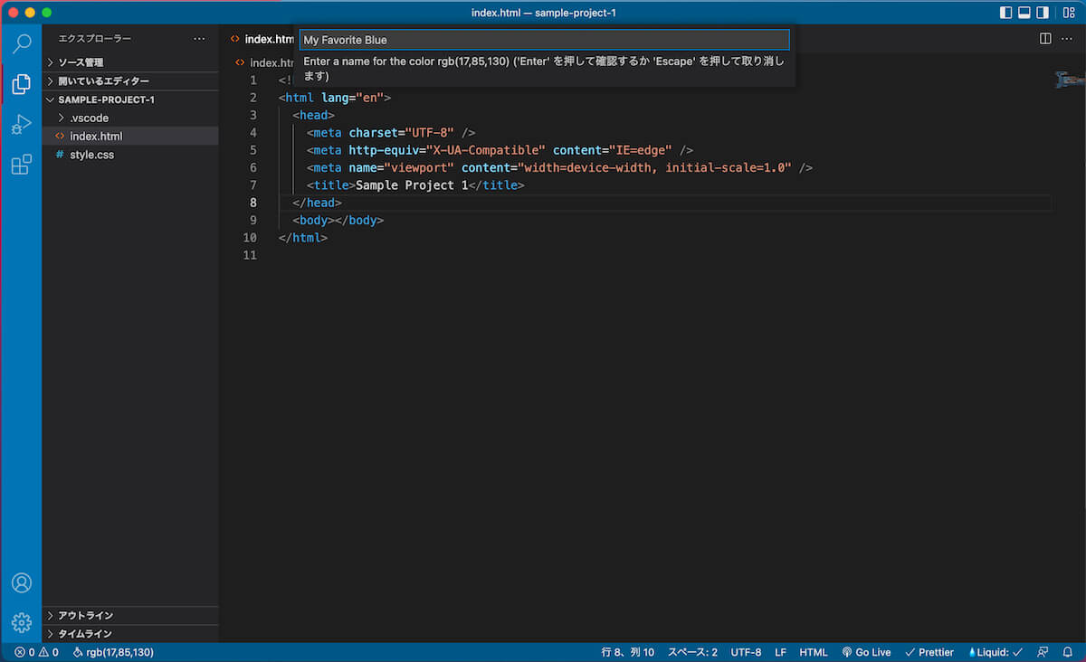Click the My Favorite Blue name input field
The height and width of the screenshot is (662, 1086).
click(543, 39)
